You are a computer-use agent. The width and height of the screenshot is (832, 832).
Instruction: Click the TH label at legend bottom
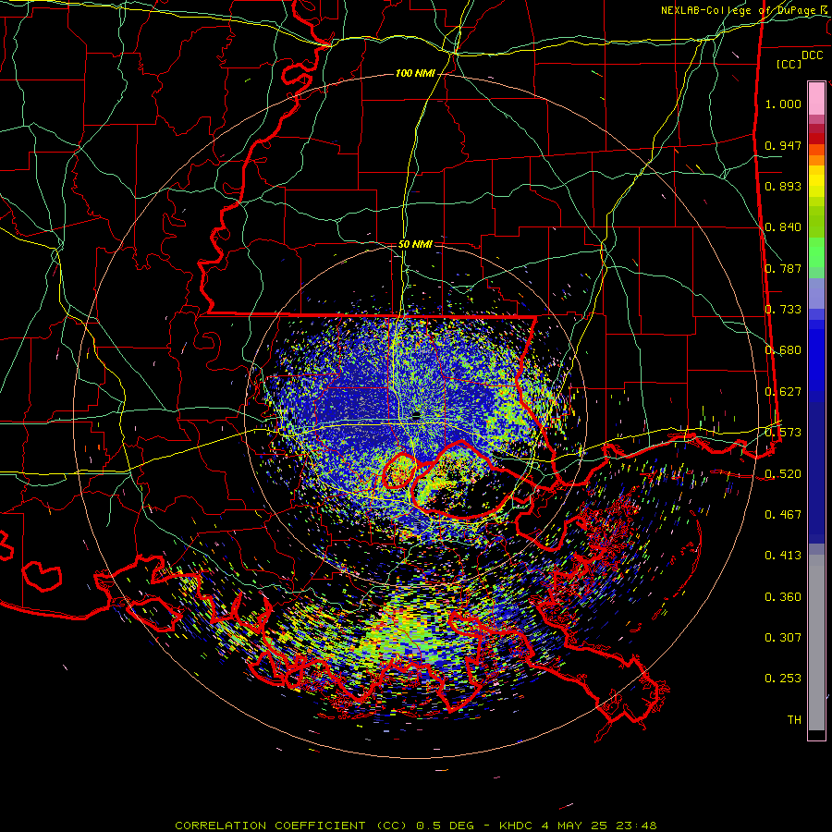[x=794, y=720]
